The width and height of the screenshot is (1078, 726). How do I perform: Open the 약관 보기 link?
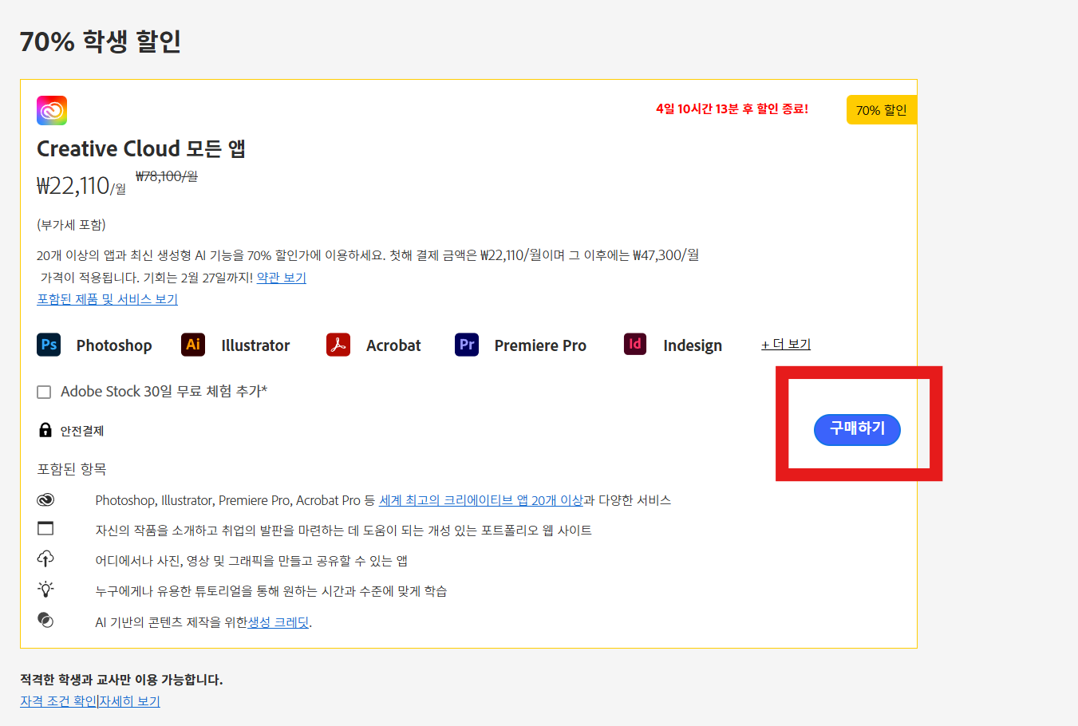(x=282, y=278)
